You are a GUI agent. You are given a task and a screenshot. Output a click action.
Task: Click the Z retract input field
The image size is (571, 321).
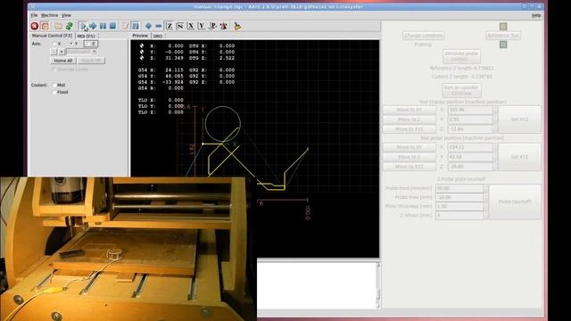pyautogui.click(x=459, y=216)
